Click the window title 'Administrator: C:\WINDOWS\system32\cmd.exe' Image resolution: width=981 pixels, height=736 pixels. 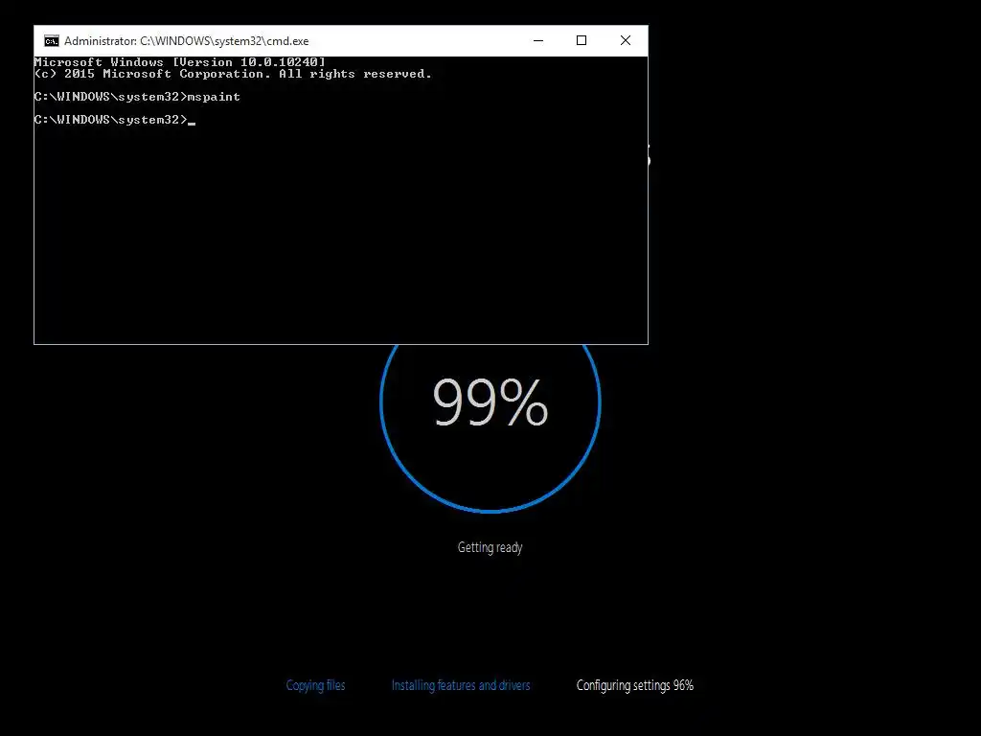(x=187, y=41)
